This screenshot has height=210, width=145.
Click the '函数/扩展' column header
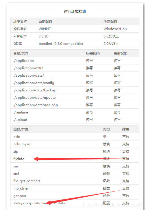point(21,129)
